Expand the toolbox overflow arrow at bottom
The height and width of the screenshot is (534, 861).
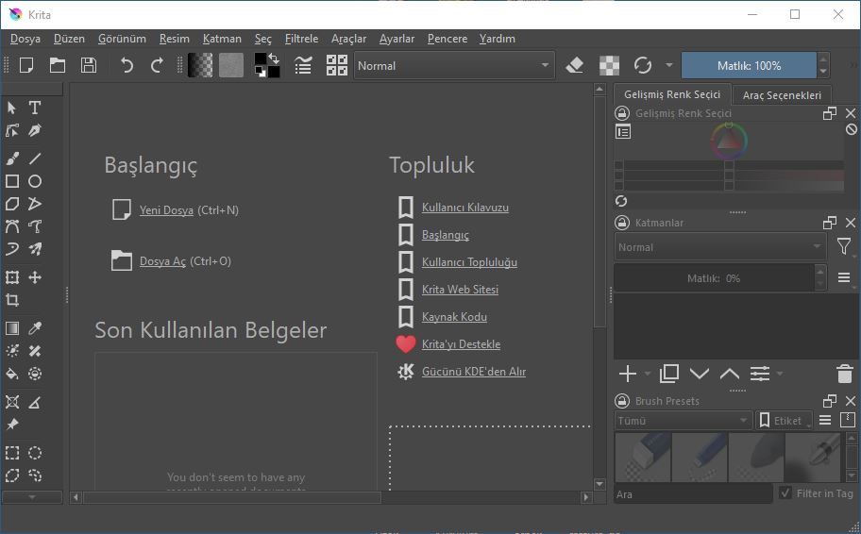32,496
